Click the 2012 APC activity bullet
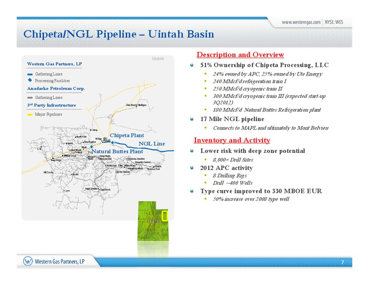The image size is (369, 285). pyautogui.click(x=226, y=168)
